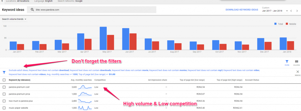Click the Exclude adult ideas filter
The image size is (301, 111).
click(x=18, y=70)
